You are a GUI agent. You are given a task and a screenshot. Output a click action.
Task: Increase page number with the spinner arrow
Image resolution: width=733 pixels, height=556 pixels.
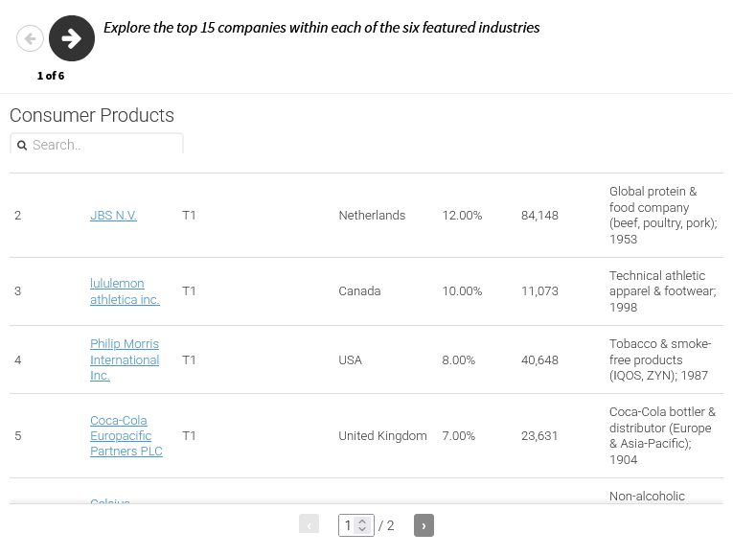click(x=362, y=521)
